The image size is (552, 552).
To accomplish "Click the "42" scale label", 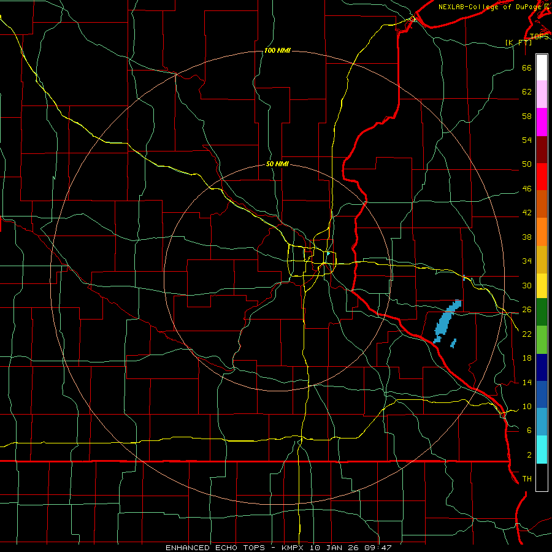I will tap(527, 213).
